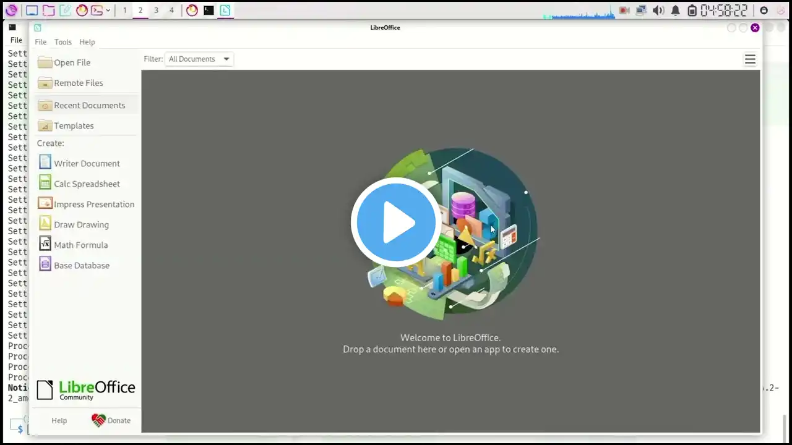Click the panel clock
The width and height of the screenshot is (792, 445).
coord(724,11)
